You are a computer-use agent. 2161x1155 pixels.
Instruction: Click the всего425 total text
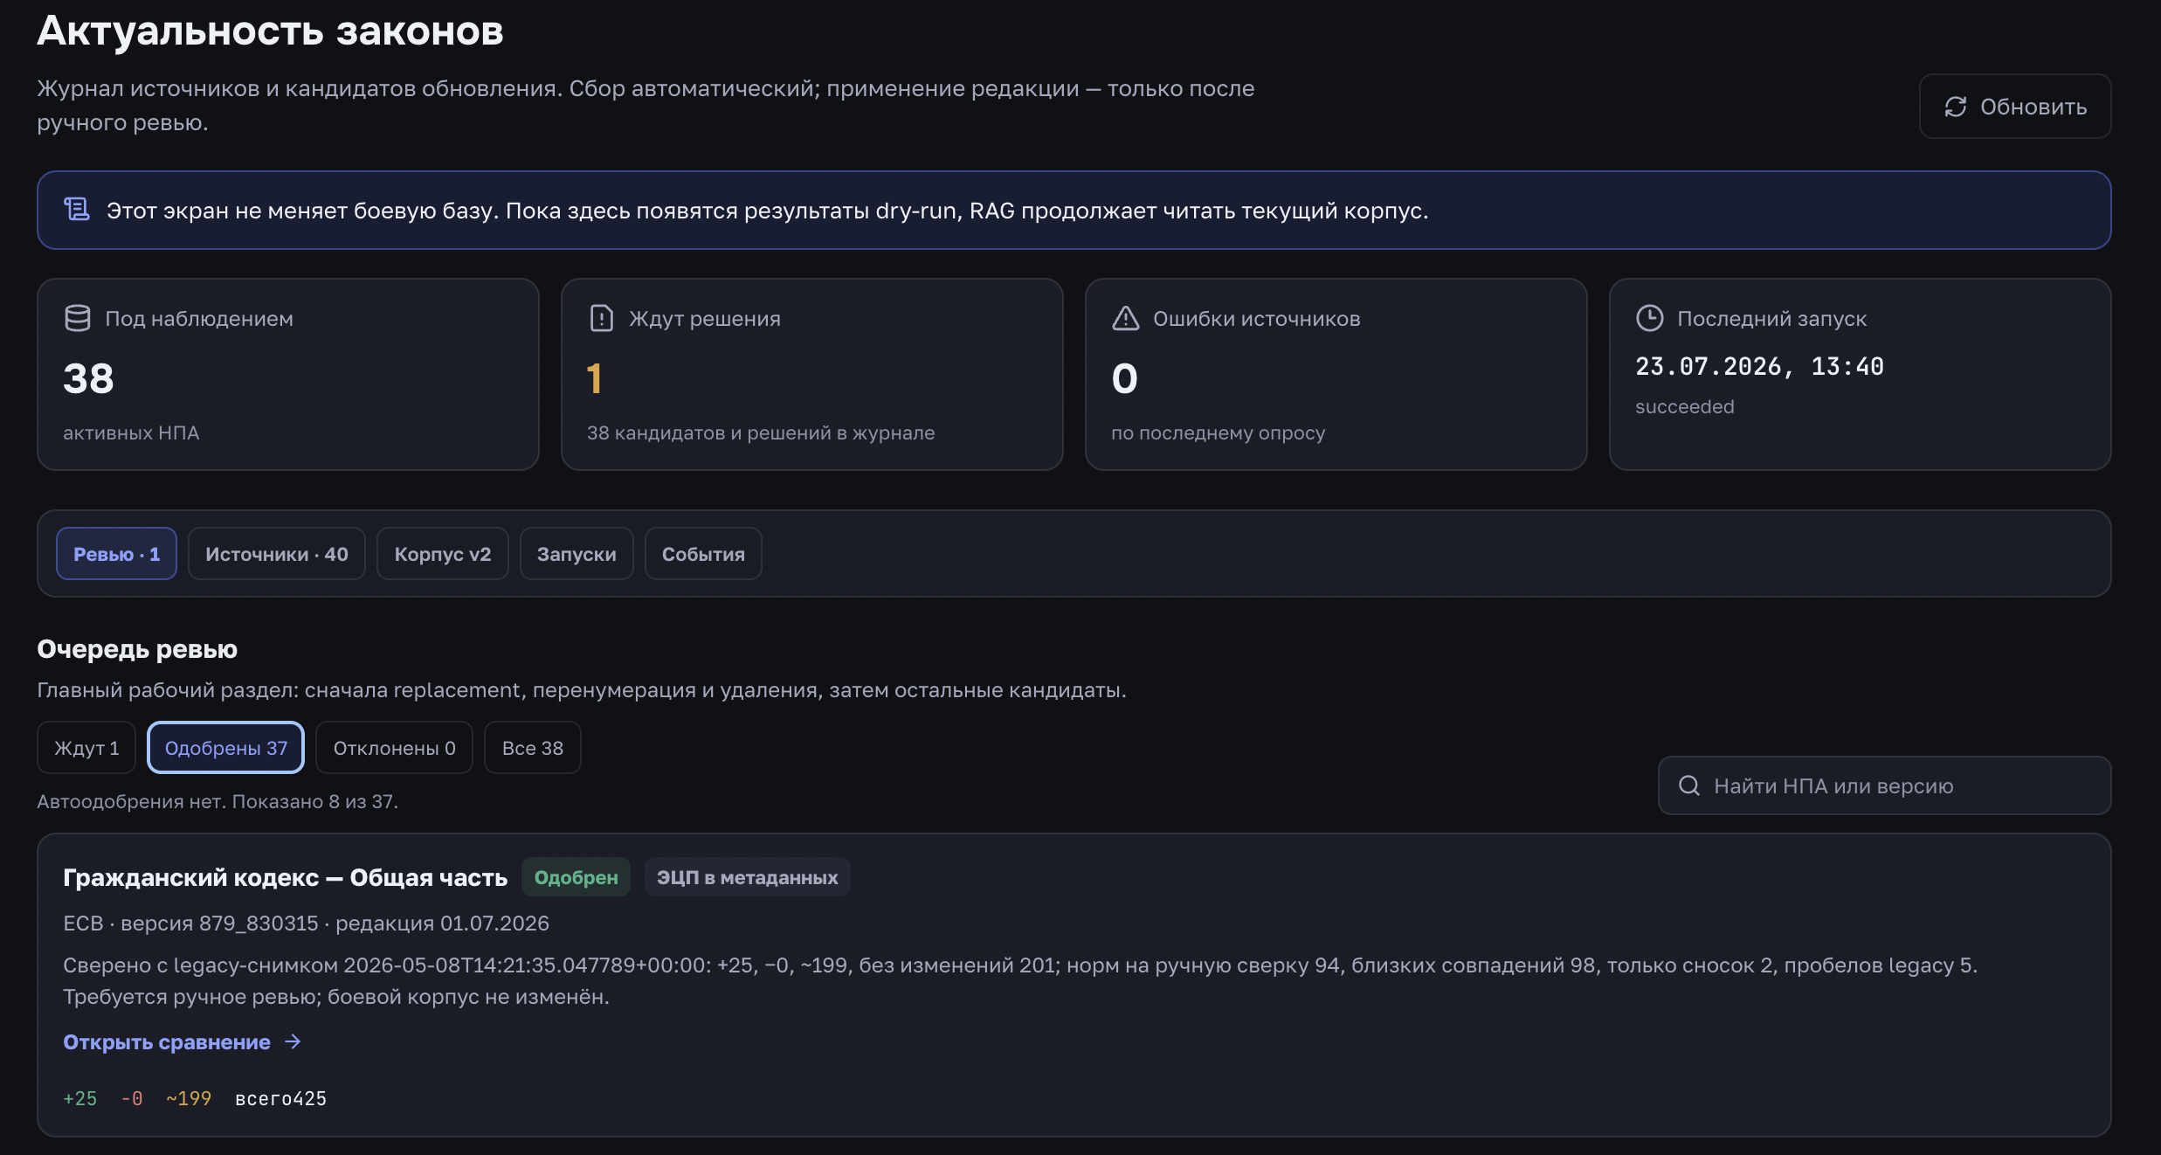coord(280,1098)
